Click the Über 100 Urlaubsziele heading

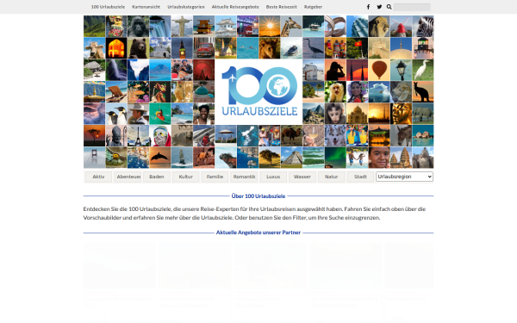pos(258,196)
